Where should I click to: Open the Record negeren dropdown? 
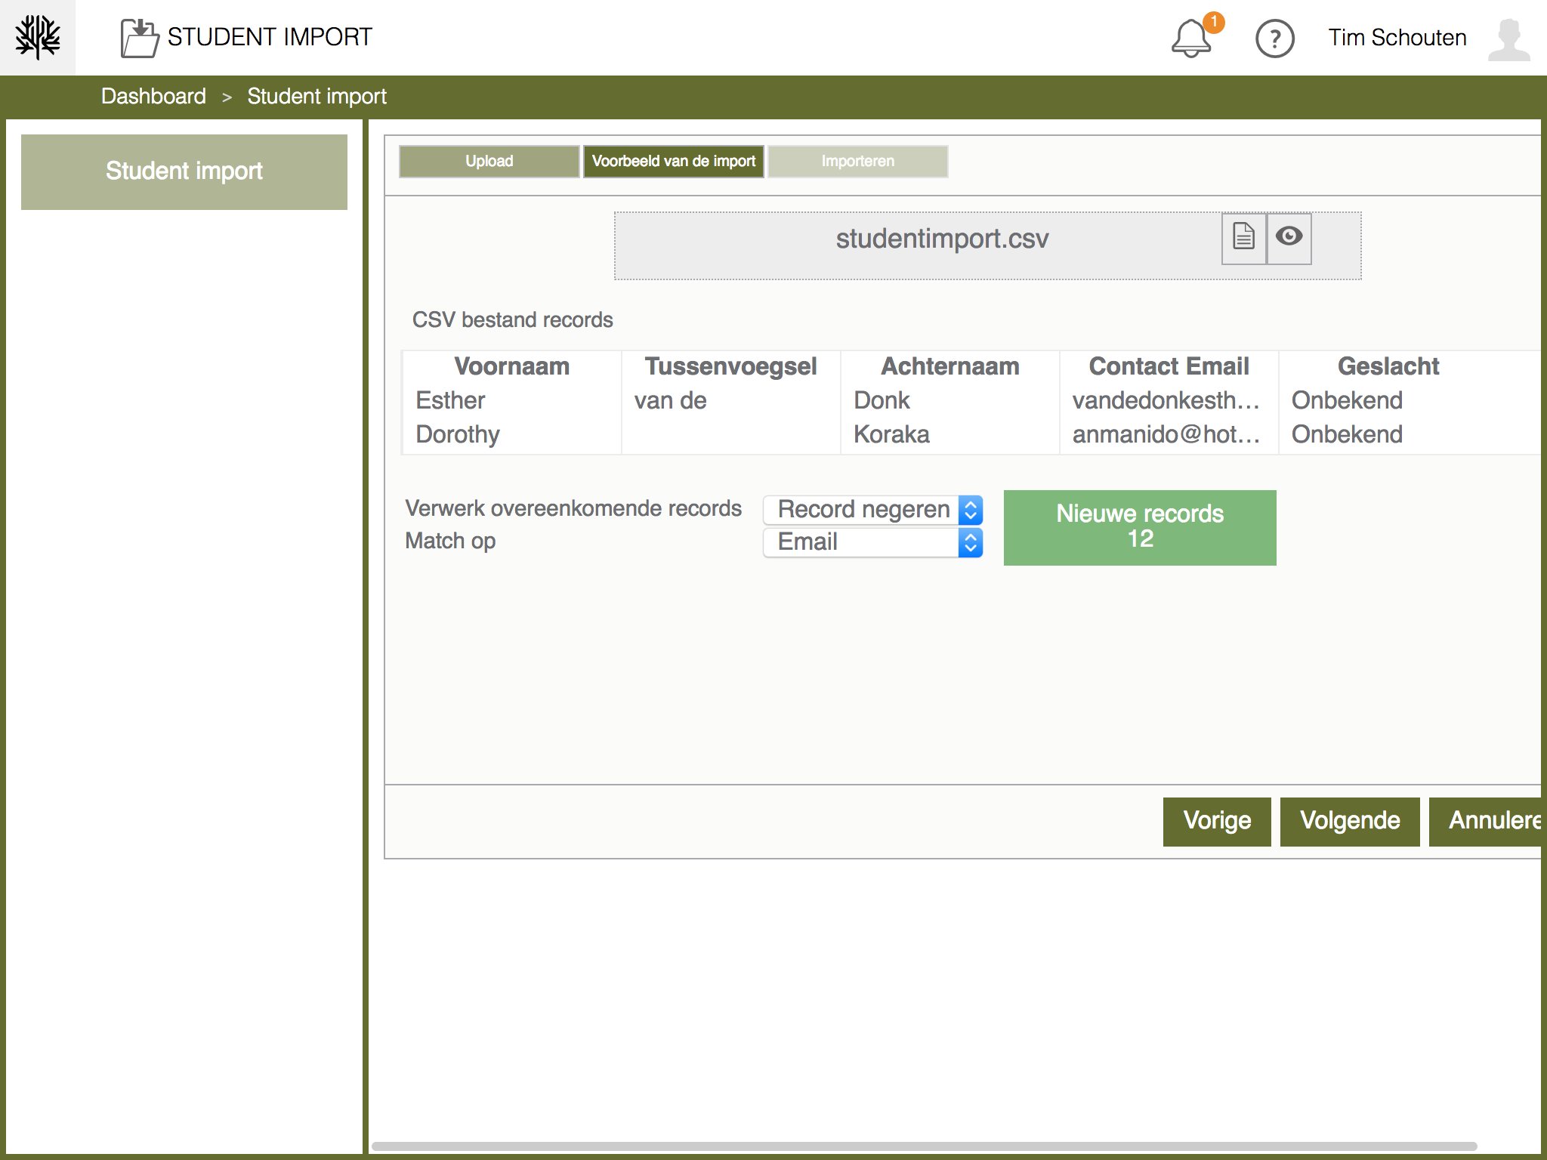[x=872, y=510]
